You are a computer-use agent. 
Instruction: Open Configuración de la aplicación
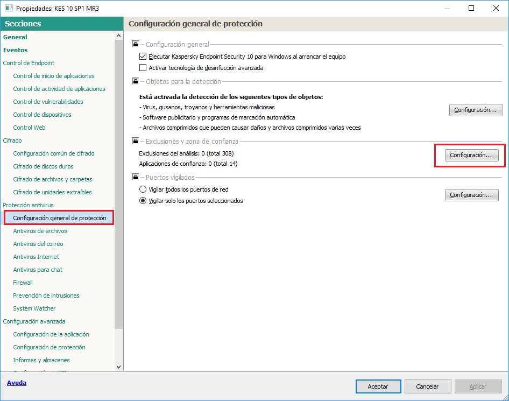point(51,334)
